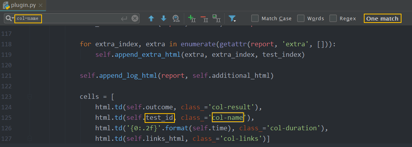This screenshot has height=147, width=412.
Task: Click highlighted 'col-name' match on line 125
Action: point(227,117)
